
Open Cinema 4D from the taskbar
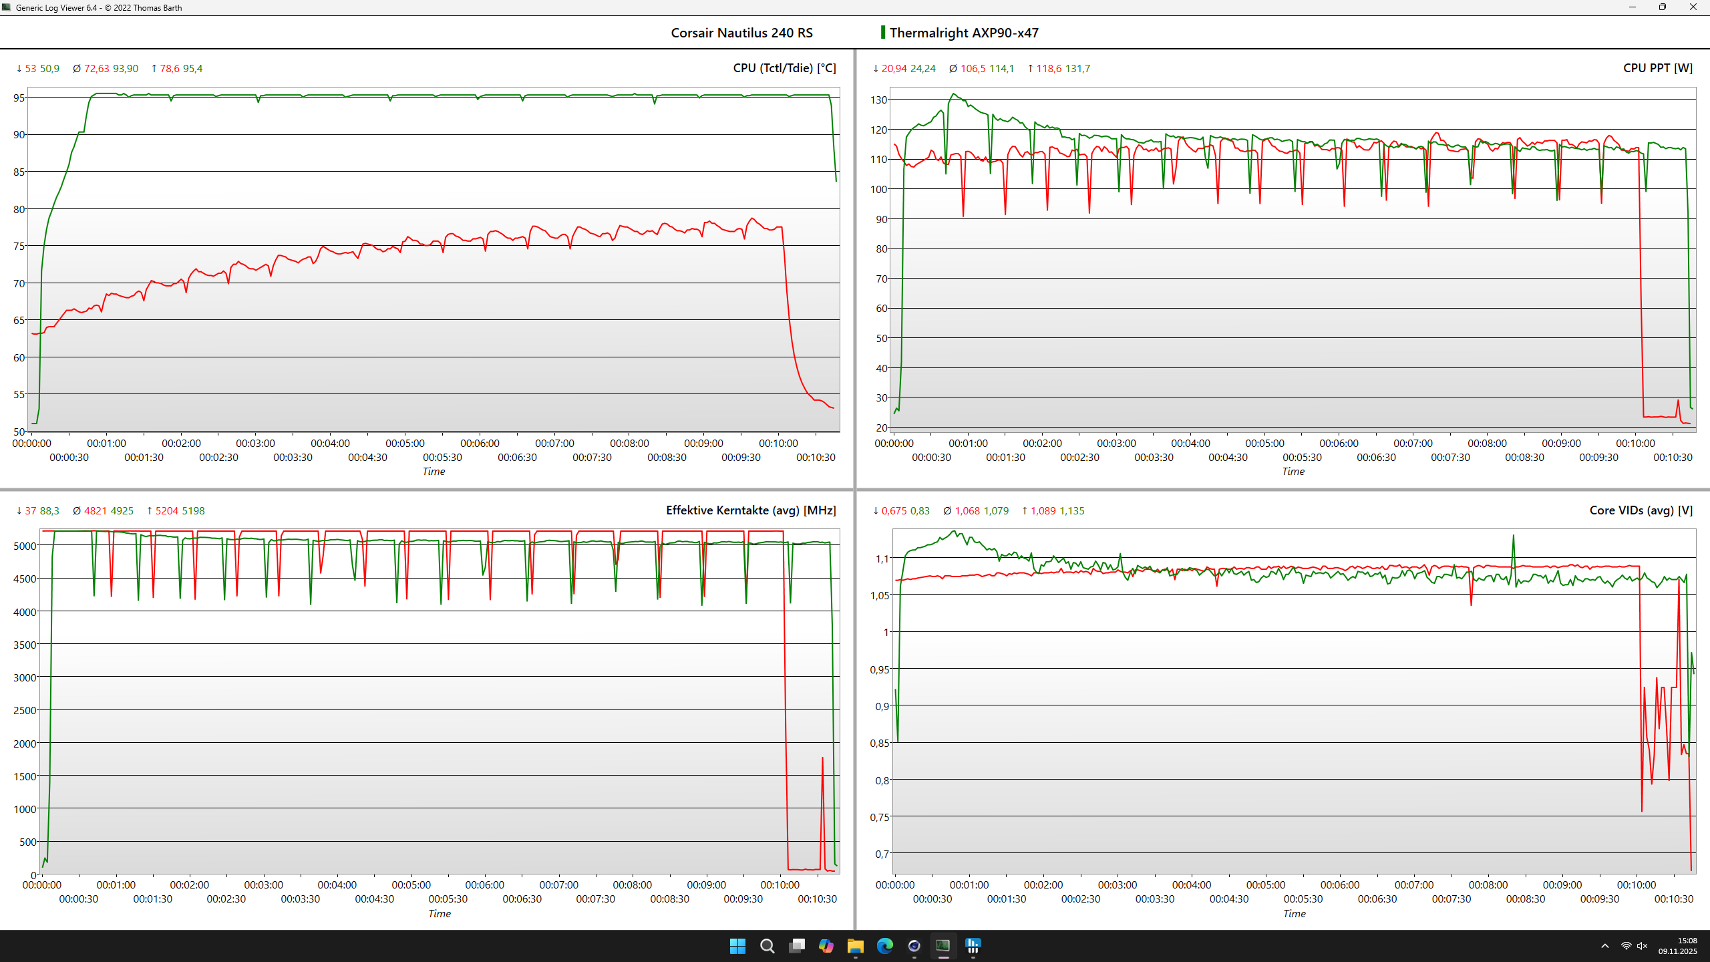pyautogui.click(x=914, y=947)
